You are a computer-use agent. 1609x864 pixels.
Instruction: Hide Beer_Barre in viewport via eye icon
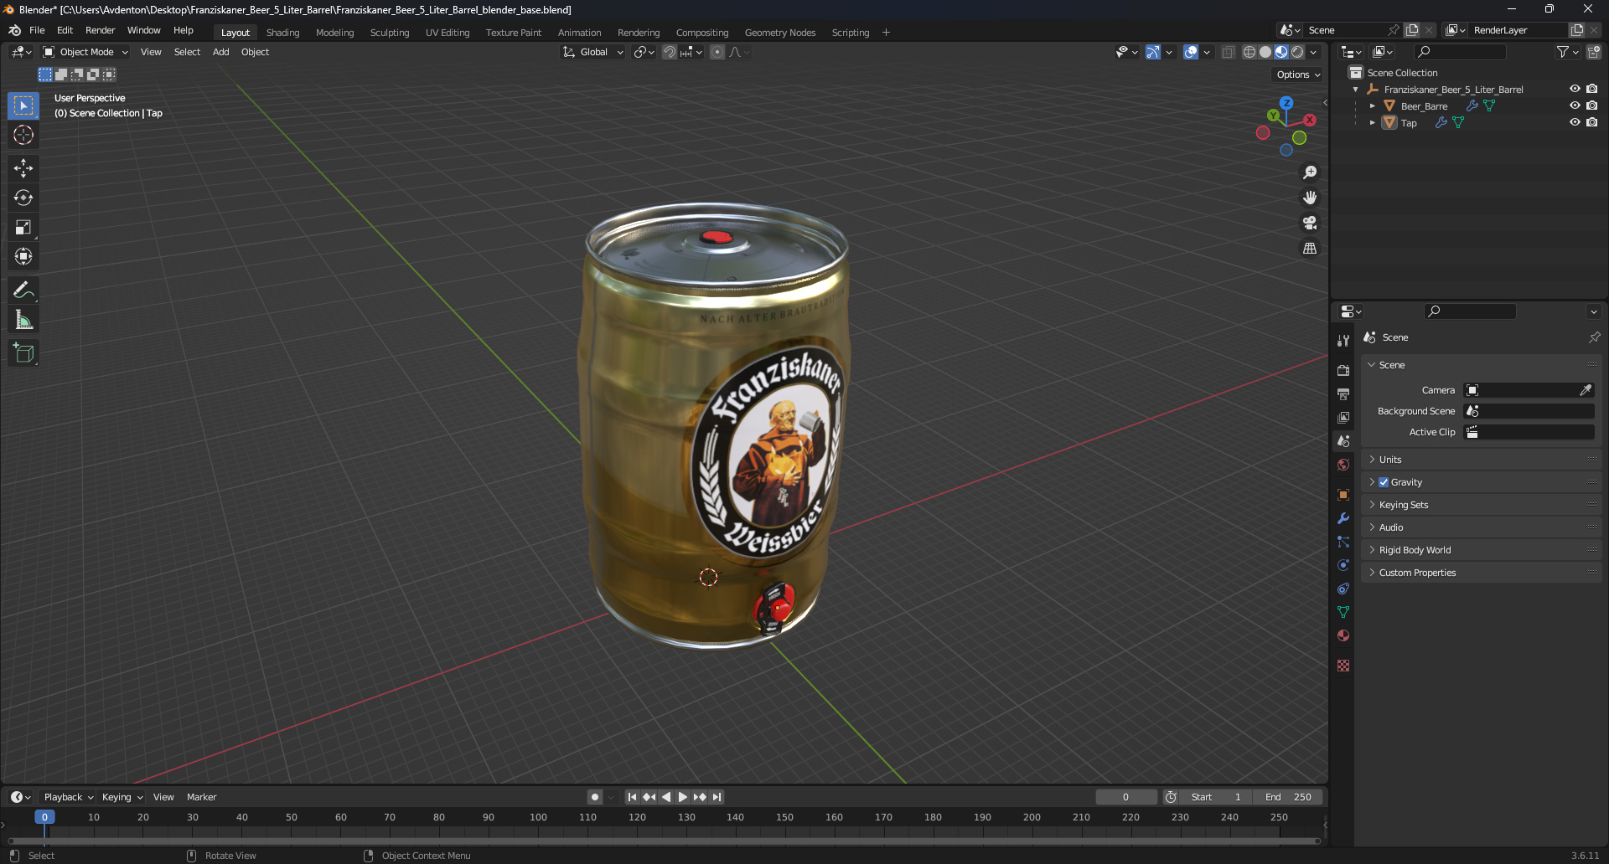[1575, 105]
